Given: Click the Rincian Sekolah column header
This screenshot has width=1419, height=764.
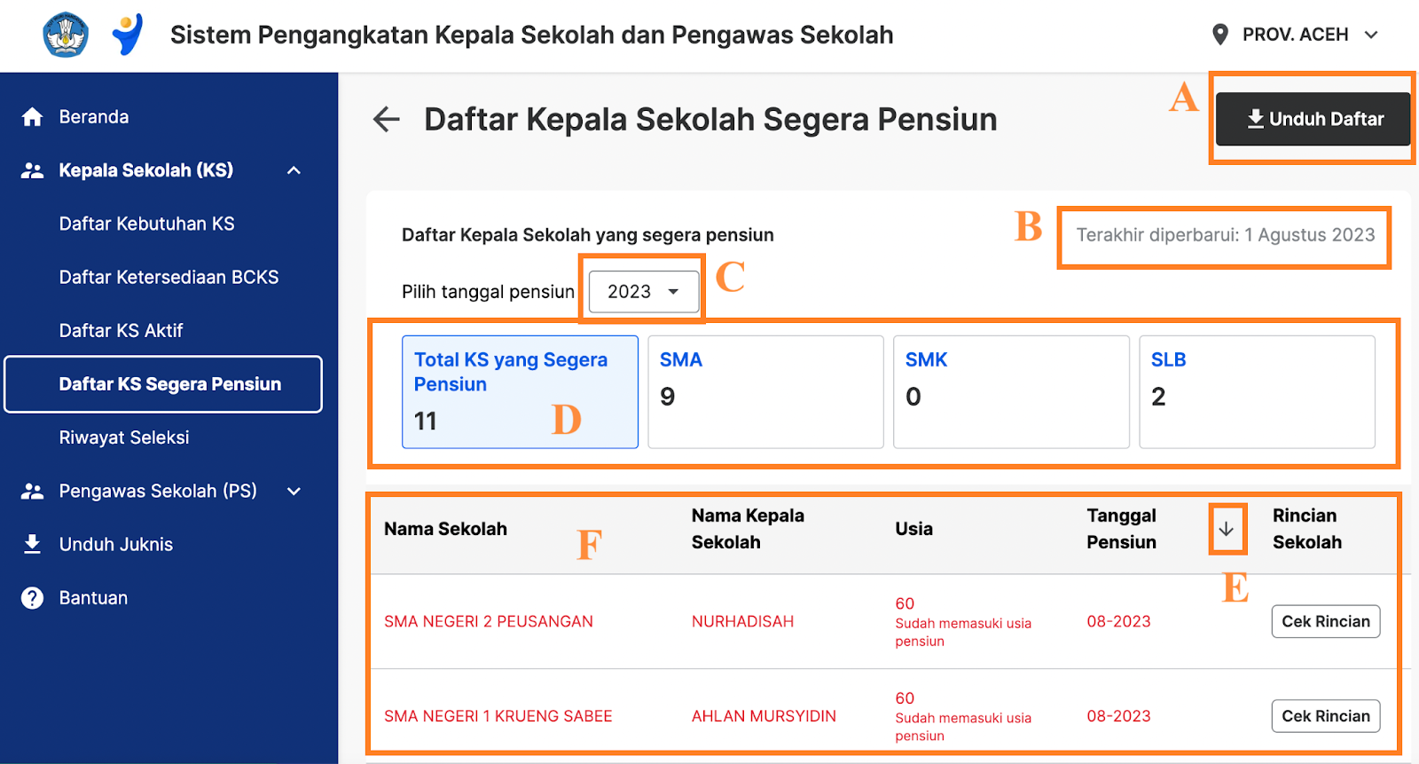Looking at the screenshot, I should (1307, 529).
